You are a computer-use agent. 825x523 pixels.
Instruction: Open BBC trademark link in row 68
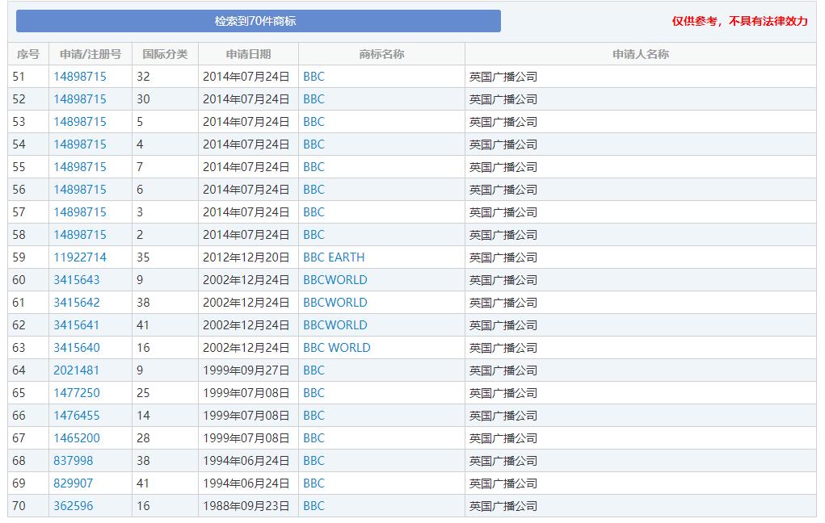point(314,461)
